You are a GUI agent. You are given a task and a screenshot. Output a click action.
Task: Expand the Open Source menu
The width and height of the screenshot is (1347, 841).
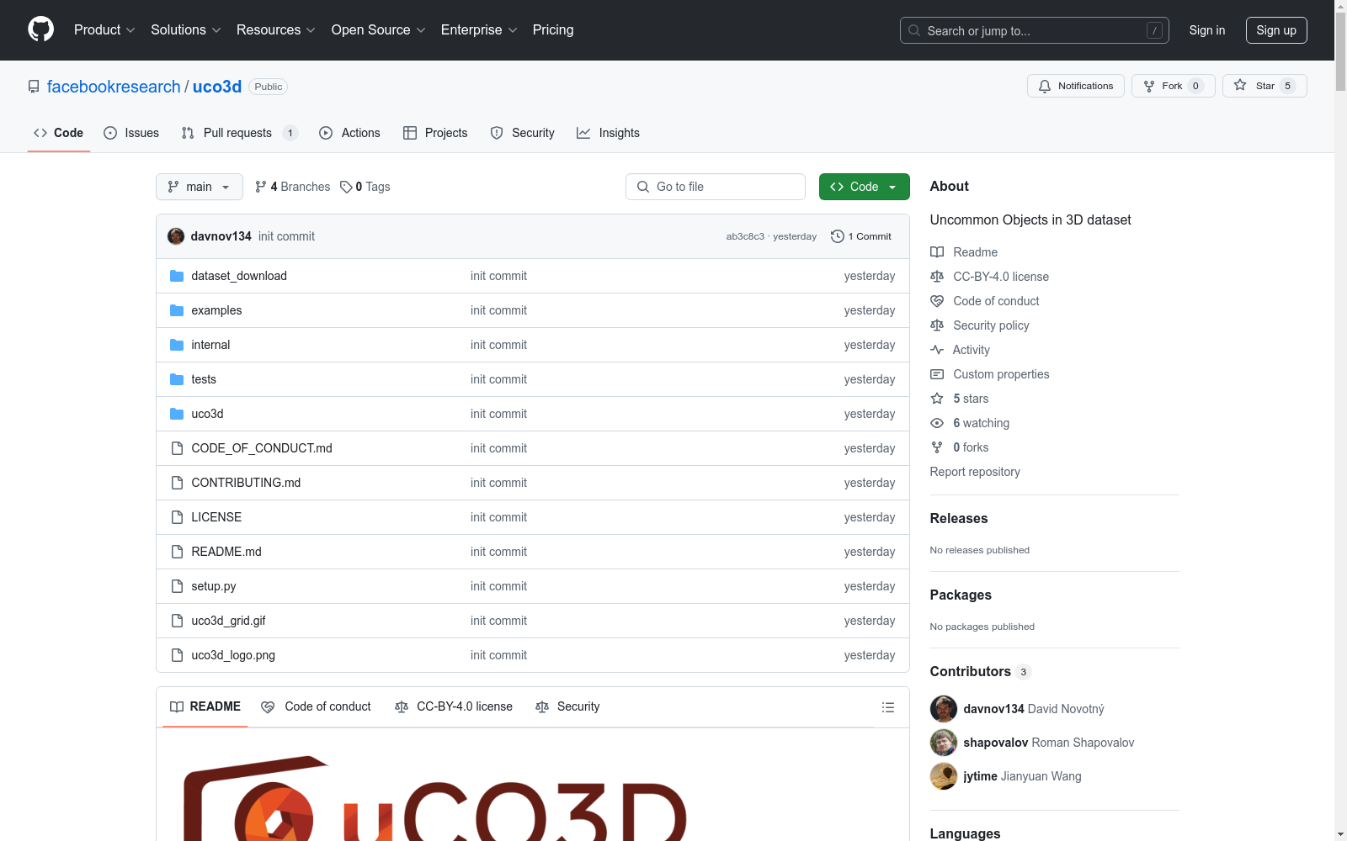point(379,29)
